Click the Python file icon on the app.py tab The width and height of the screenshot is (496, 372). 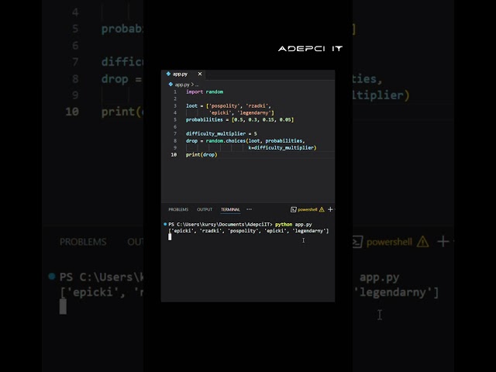coord(168,74)
